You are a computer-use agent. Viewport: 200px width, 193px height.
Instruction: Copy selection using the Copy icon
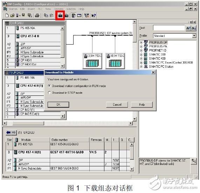point(46,15)
